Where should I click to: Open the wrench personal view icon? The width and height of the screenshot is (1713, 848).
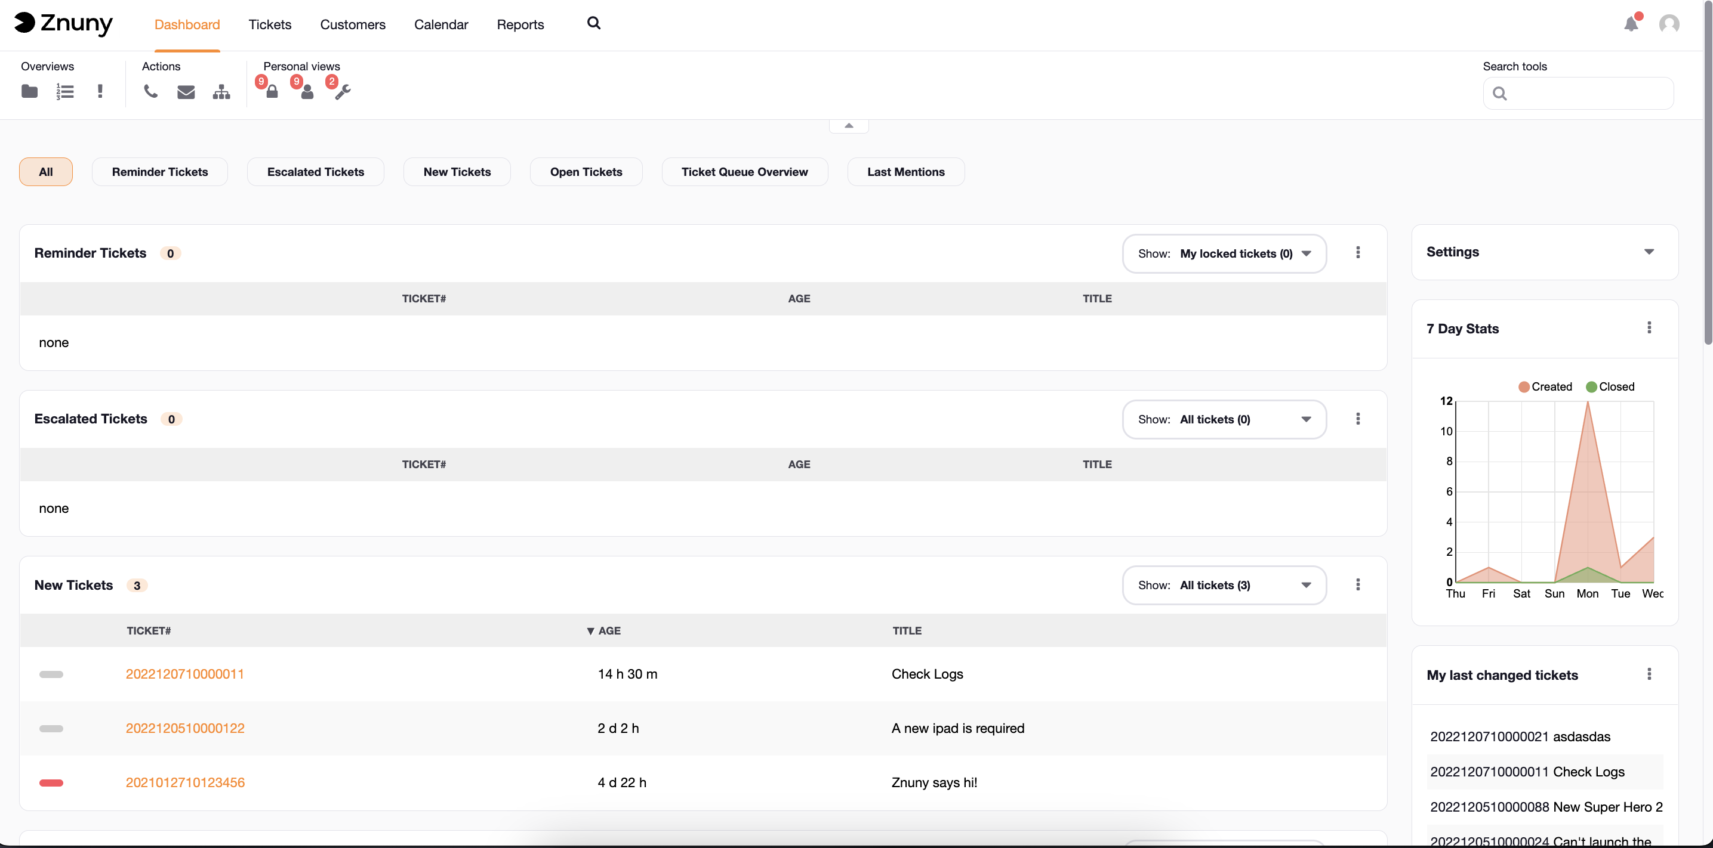(343, 92)
